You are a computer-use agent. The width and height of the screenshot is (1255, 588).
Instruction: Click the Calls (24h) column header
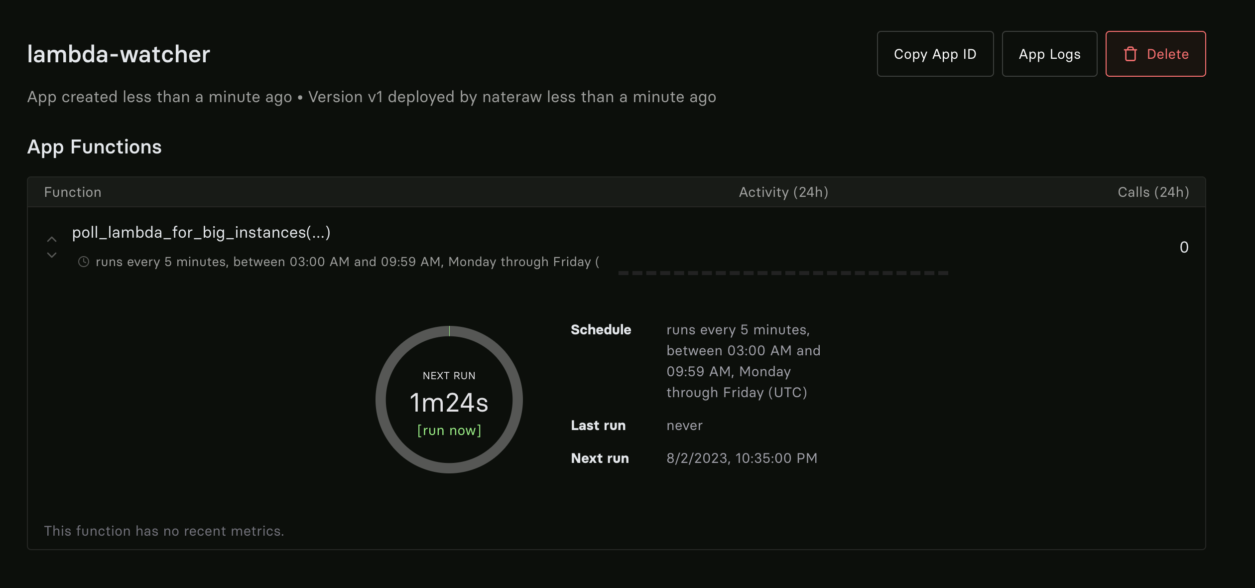pyautogui.click(x=1153, y=192)
